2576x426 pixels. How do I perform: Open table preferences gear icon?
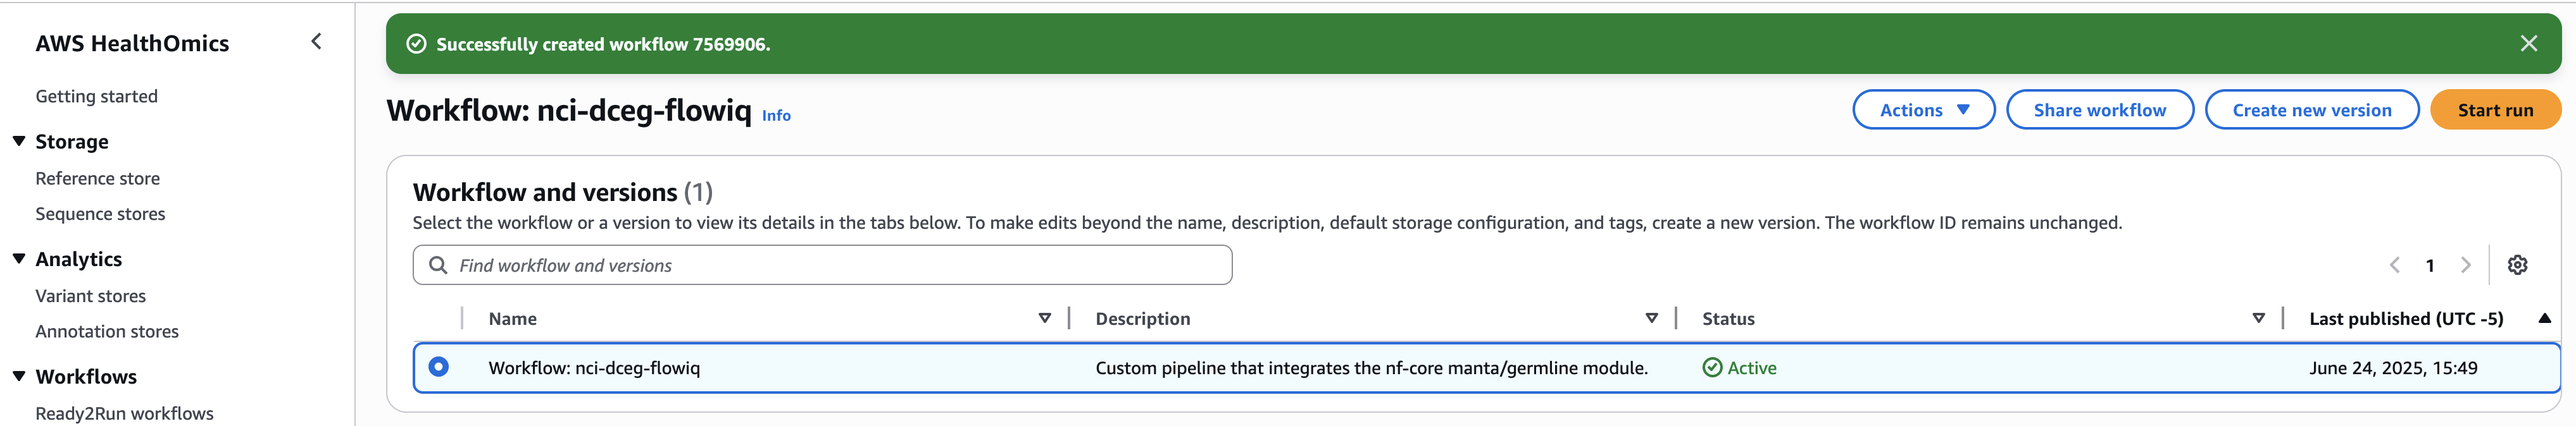[2517, 265]
